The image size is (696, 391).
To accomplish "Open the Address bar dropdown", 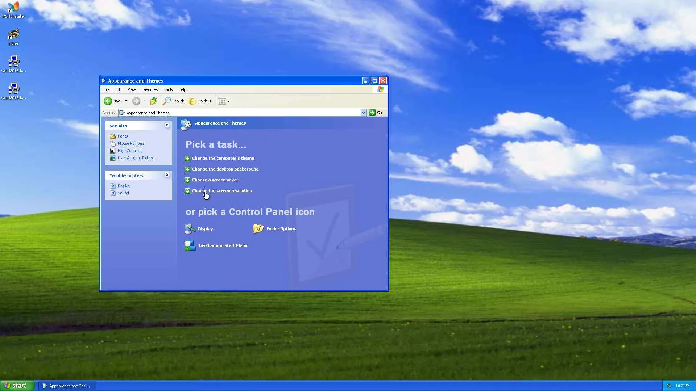I will click(x=363, y=113).
